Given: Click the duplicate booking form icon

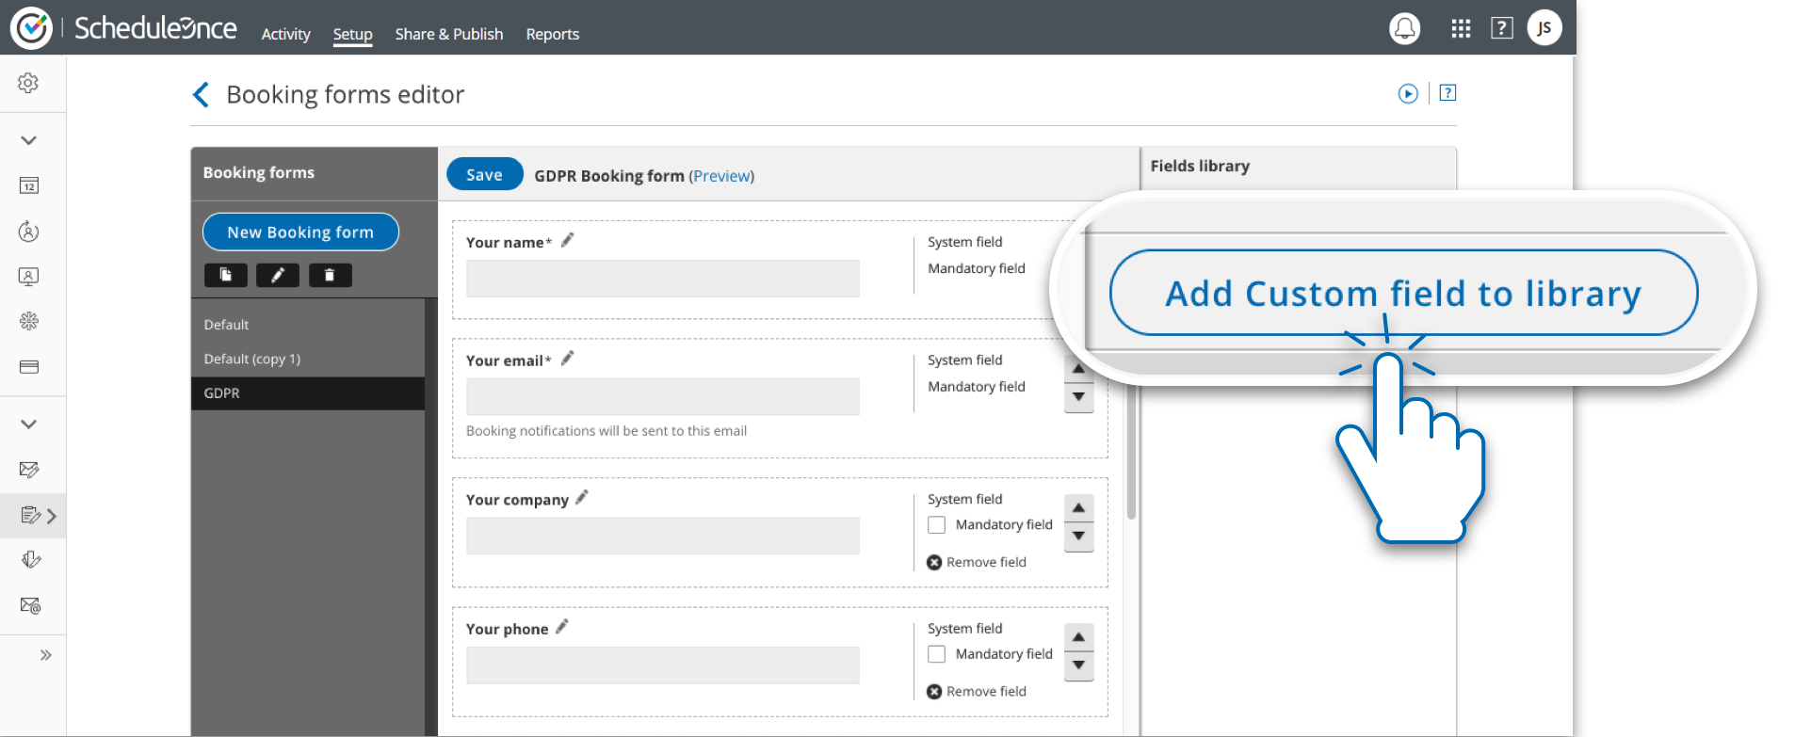Looking at the screenshot, I should coord(226,275).
